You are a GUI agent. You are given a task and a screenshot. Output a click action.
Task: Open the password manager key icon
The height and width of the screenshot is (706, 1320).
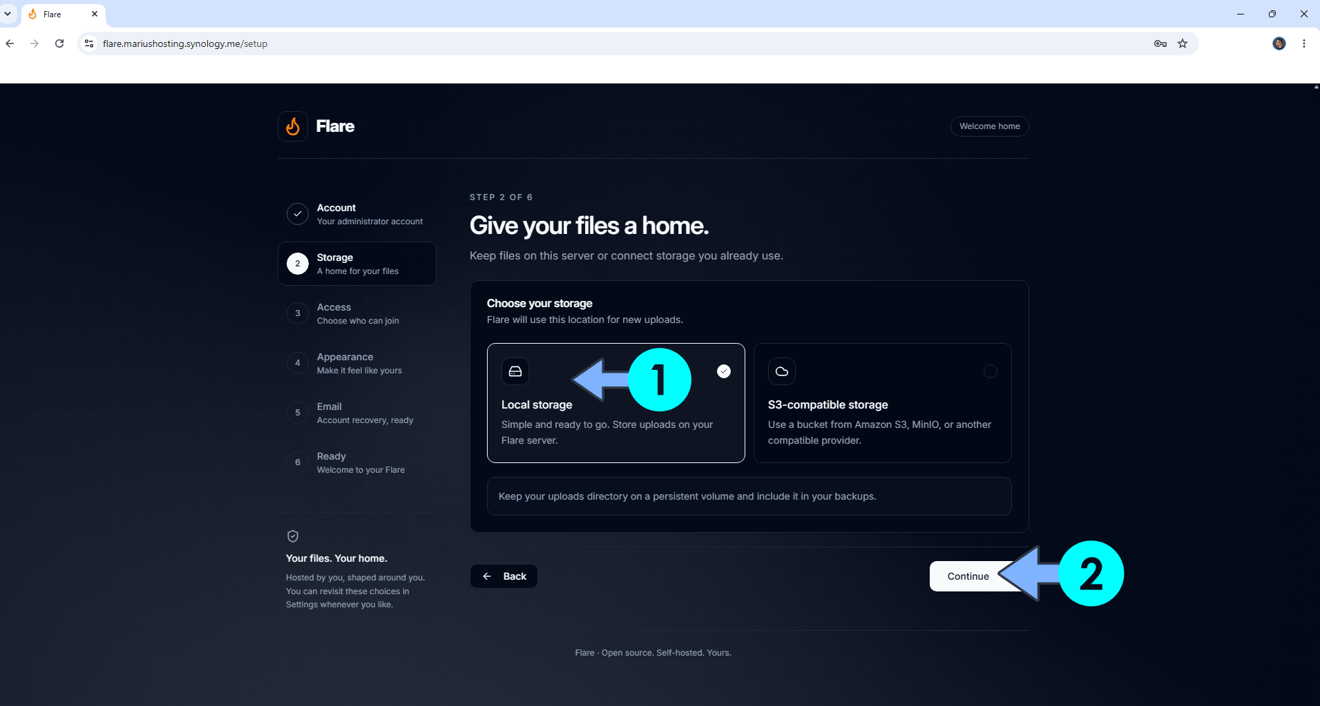click(1160, 43)
